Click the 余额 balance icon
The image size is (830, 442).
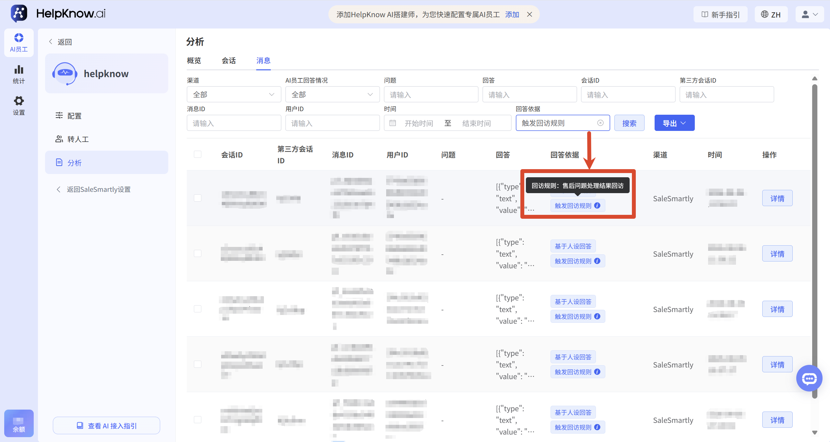(x=19, y=423)
